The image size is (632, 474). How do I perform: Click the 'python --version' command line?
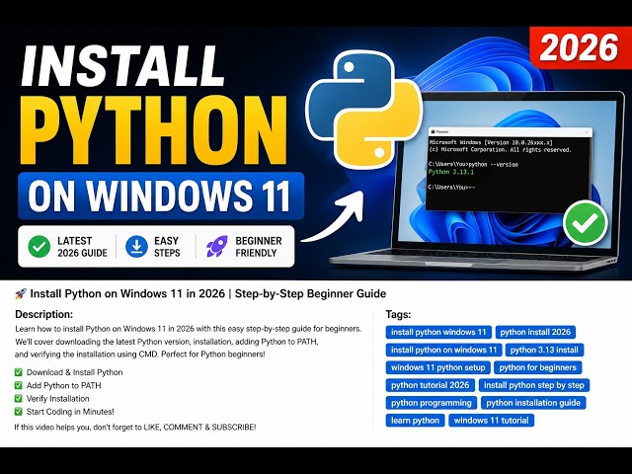tap(473, 165)
